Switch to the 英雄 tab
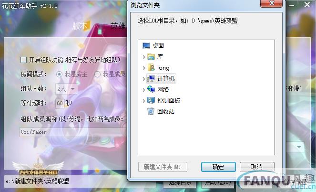The height and width of the screenshot is (192, 316). tap(118, 26)
